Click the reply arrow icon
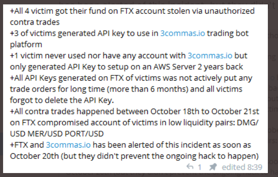The width and height of the screenshot is (278, 177). (x=190, y=167)
